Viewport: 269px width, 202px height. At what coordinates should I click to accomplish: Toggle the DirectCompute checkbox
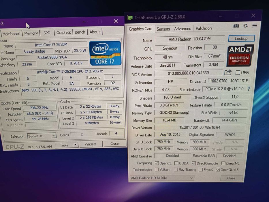[x=194, y=163]
